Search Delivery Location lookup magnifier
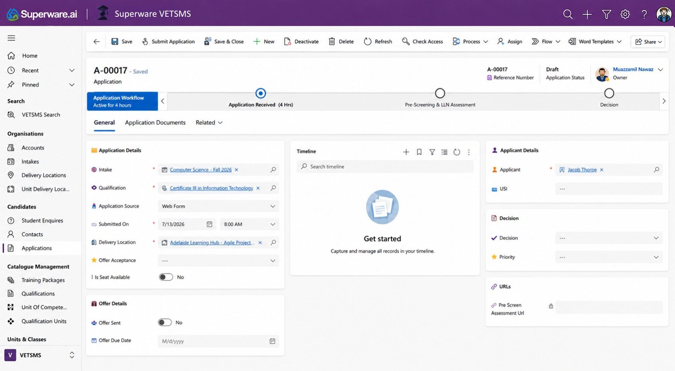 click(273, 243)
